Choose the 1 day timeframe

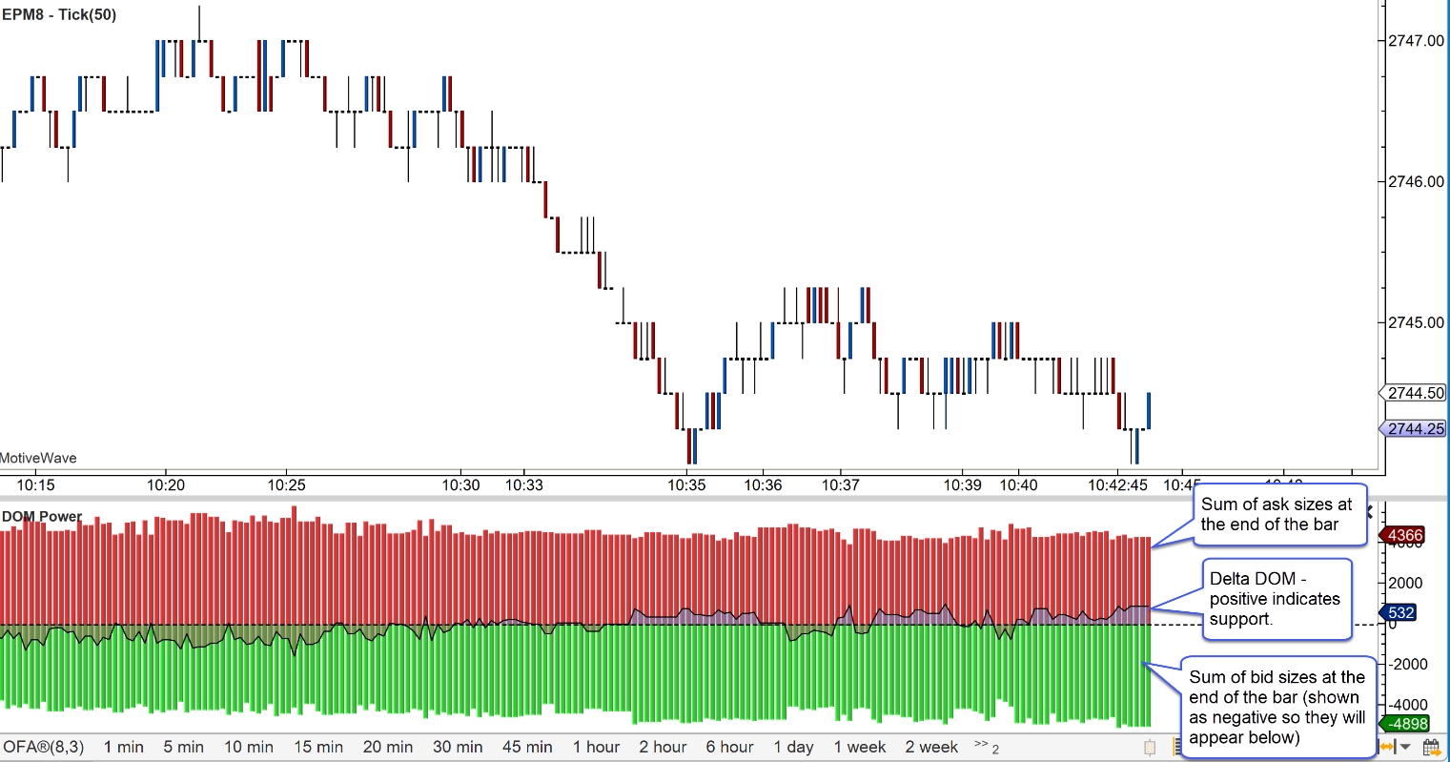coord(794,747)
